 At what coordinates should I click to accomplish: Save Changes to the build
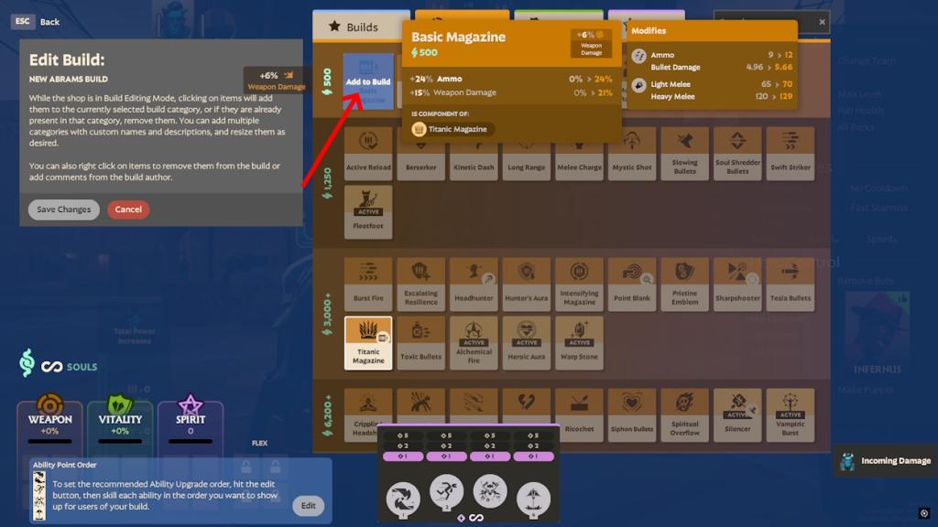(63, 210)
